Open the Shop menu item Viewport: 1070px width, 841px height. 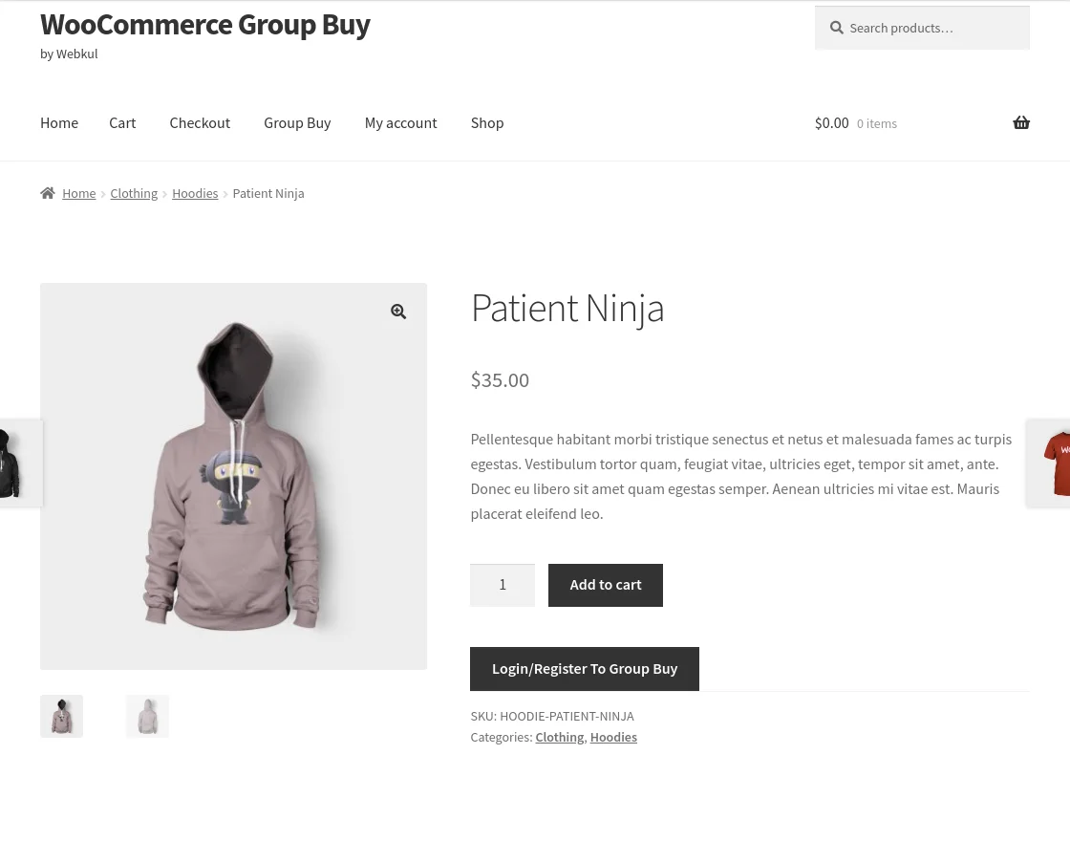(x=487, y=122)
